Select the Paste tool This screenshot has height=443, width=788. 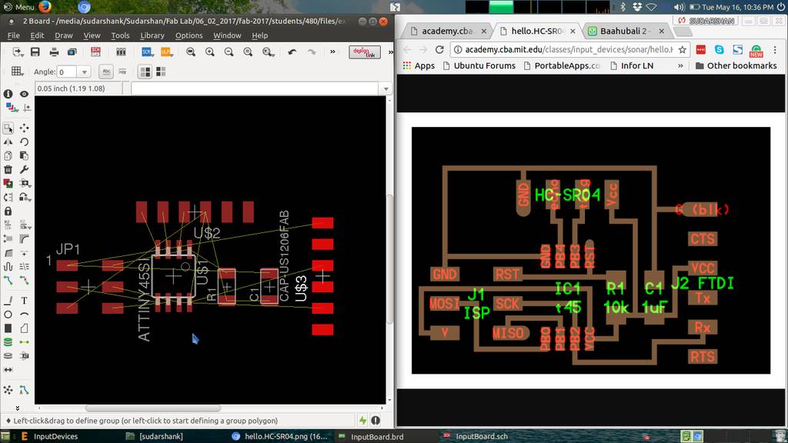pos(24,155)
